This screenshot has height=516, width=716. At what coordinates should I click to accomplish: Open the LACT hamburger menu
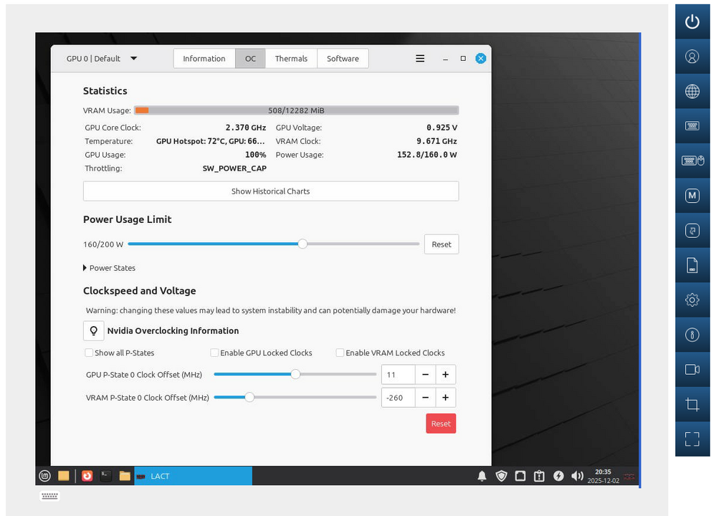(420, 59)
